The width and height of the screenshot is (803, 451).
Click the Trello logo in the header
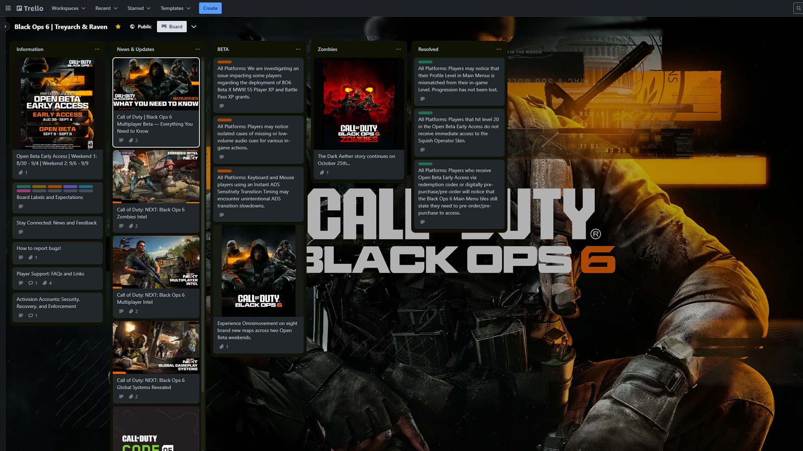click(29, 8)
